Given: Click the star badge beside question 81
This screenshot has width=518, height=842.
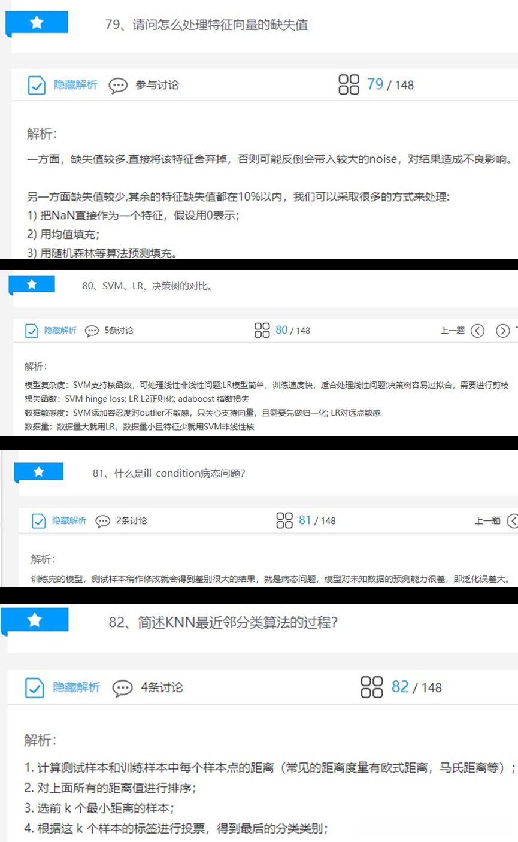Looking at the screenshot, I should 39,471.
